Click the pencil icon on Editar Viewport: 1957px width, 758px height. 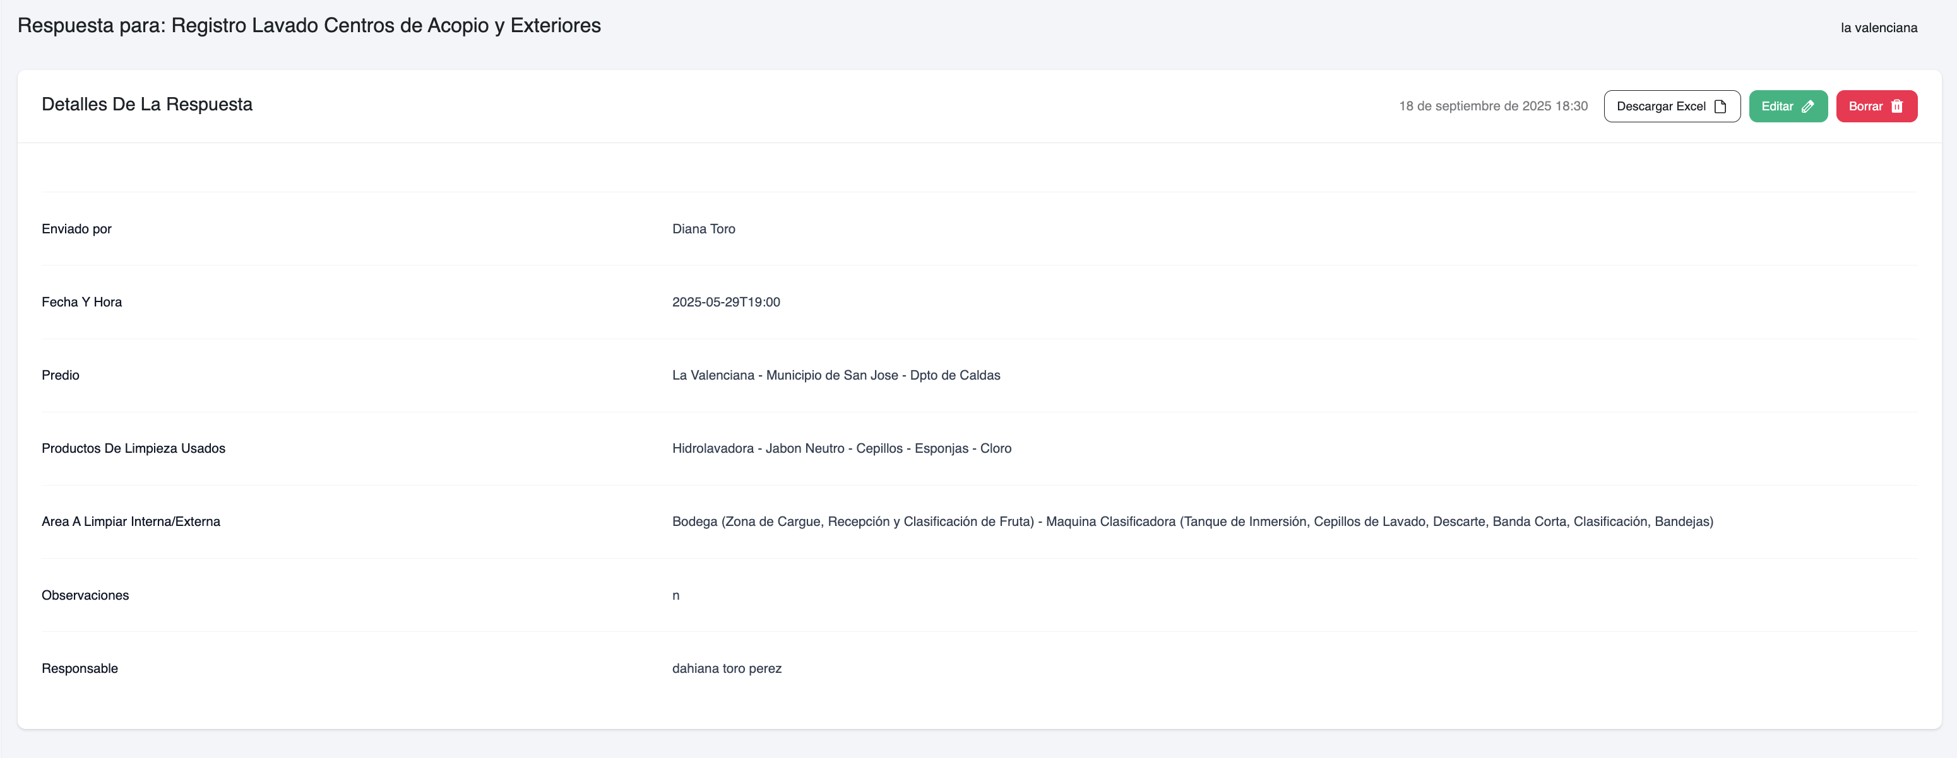point(1808,106)
